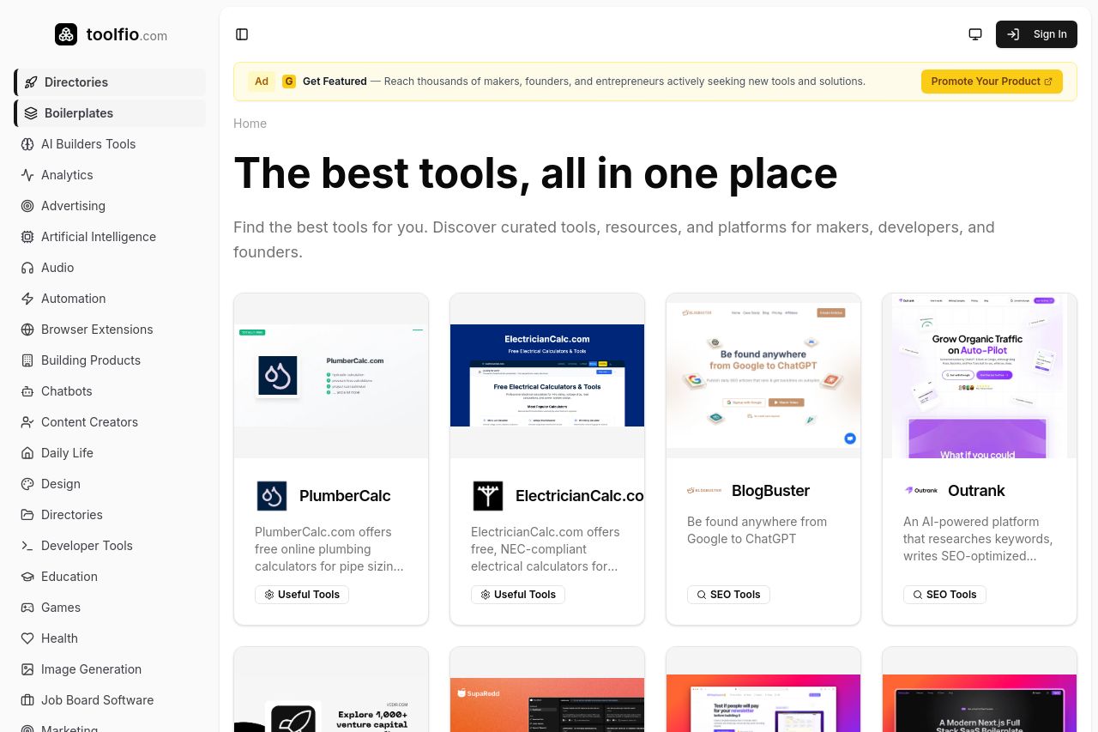Click the Audio headphones icon
Image resolution: width=1098 pixels, height=732 pixels.
(27, 268)
